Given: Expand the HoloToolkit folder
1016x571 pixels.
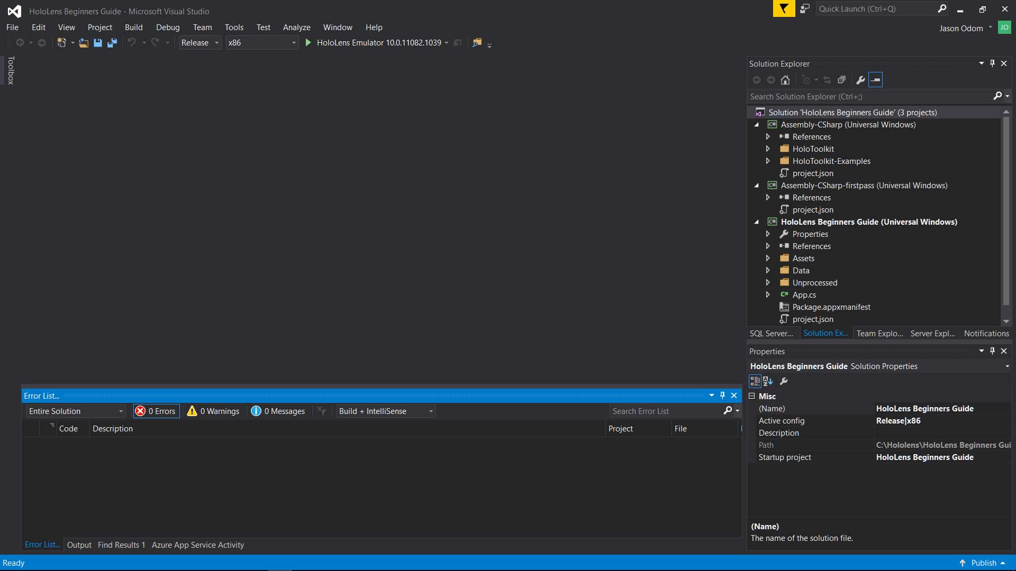Looking at the screenshot, I should (768, 149).
